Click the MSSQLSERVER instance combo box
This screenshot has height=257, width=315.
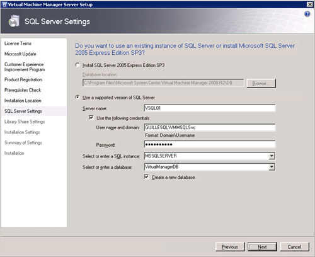[210, 156]
